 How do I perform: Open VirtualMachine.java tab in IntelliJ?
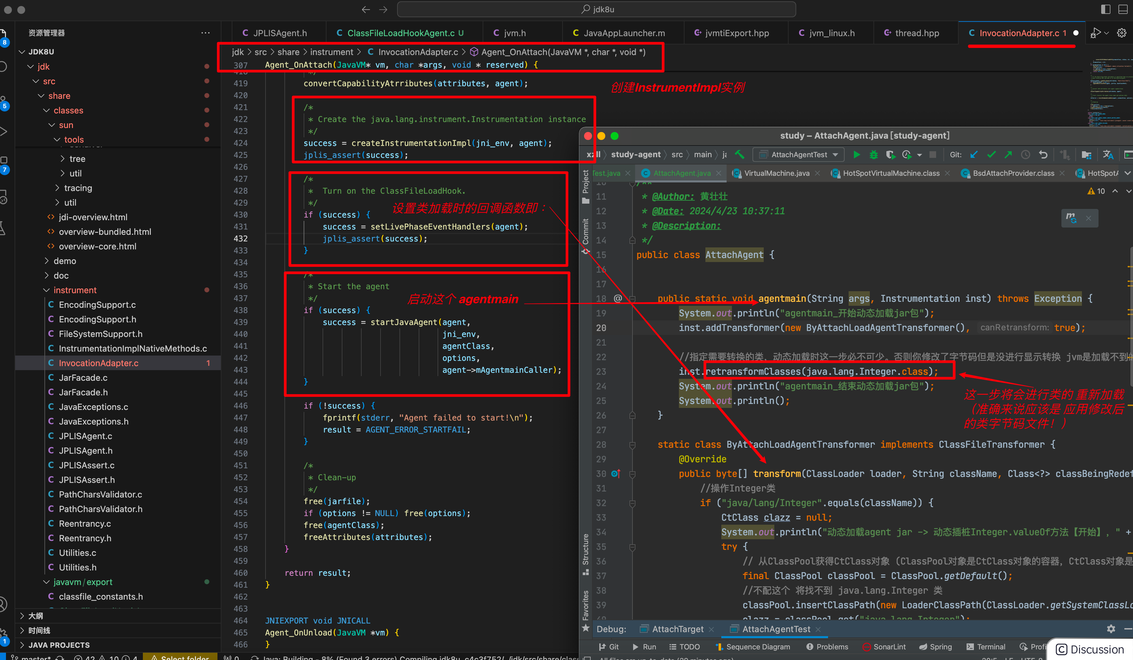click(776, 173)
